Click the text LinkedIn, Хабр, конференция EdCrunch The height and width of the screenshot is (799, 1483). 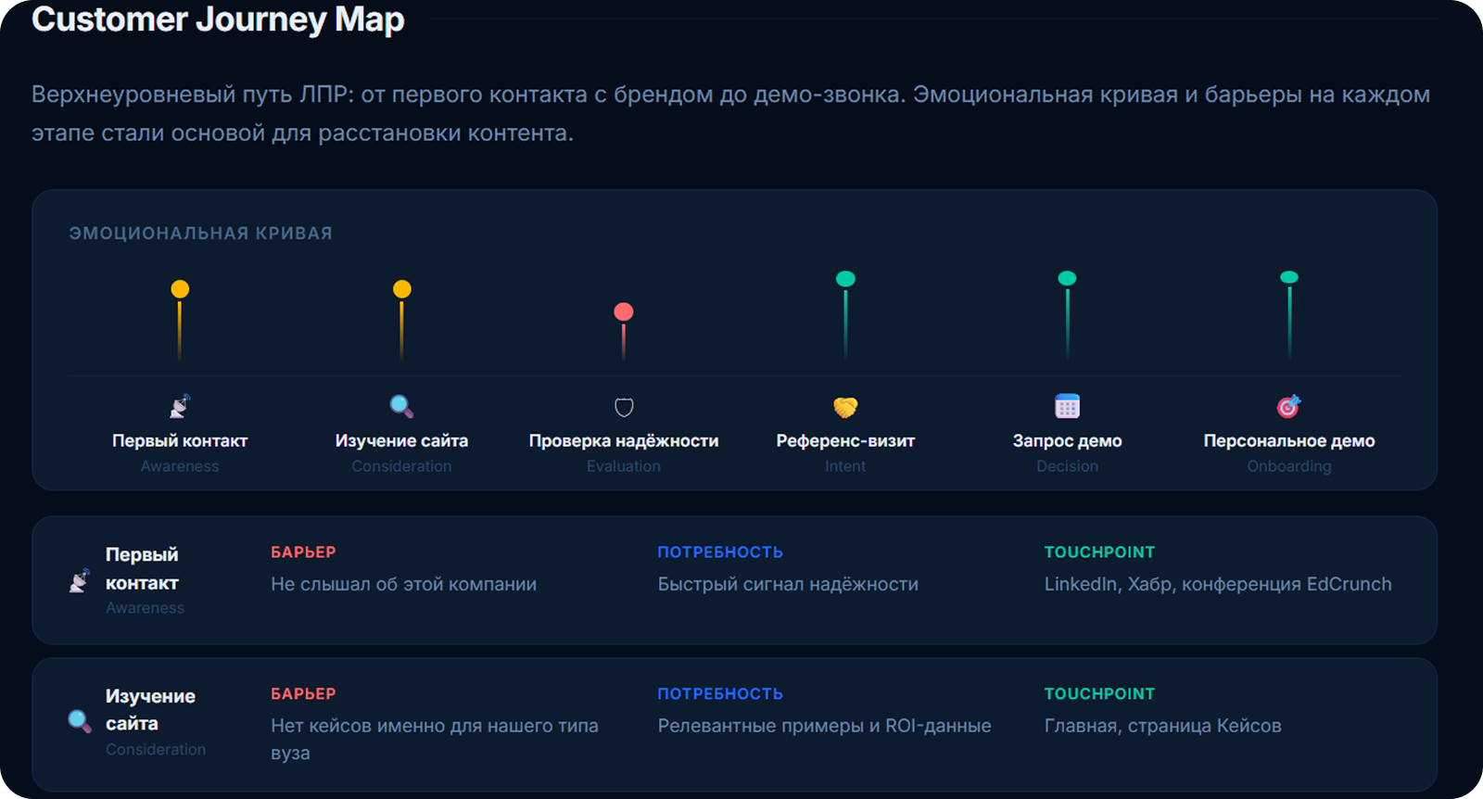click(1218, 584)
